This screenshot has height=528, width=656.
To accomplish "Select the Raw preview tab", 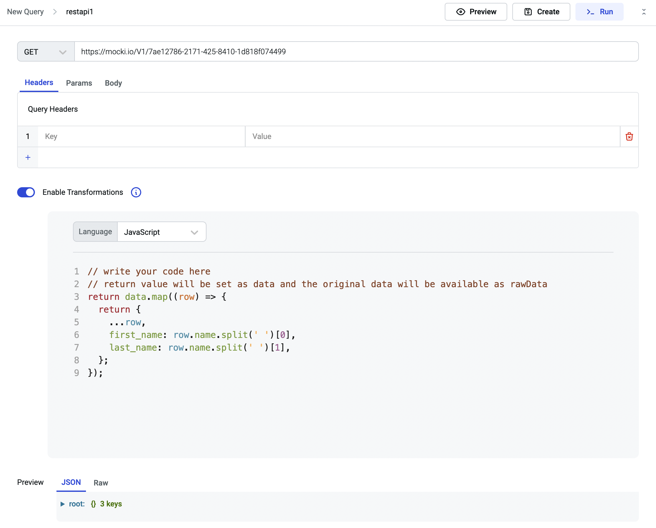I will coord(101,483).
